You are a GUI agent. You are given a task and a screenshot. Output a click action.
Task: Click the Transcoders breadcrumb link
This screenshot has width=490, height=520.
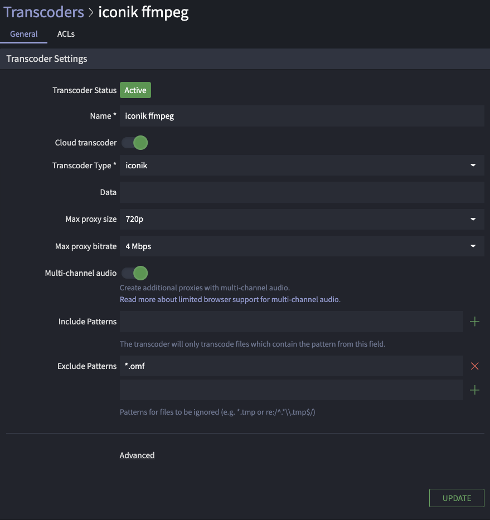tap(43, 12)
